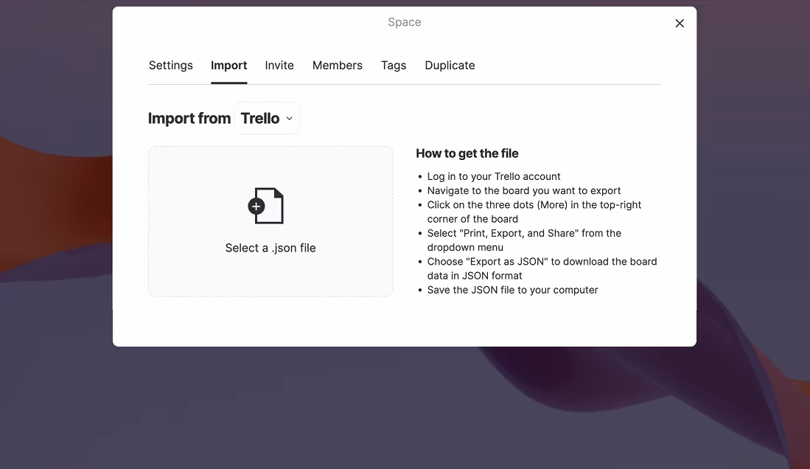Click the Space dialog title
The height and width of the screenshot is (469, 810).
point(404,22)
